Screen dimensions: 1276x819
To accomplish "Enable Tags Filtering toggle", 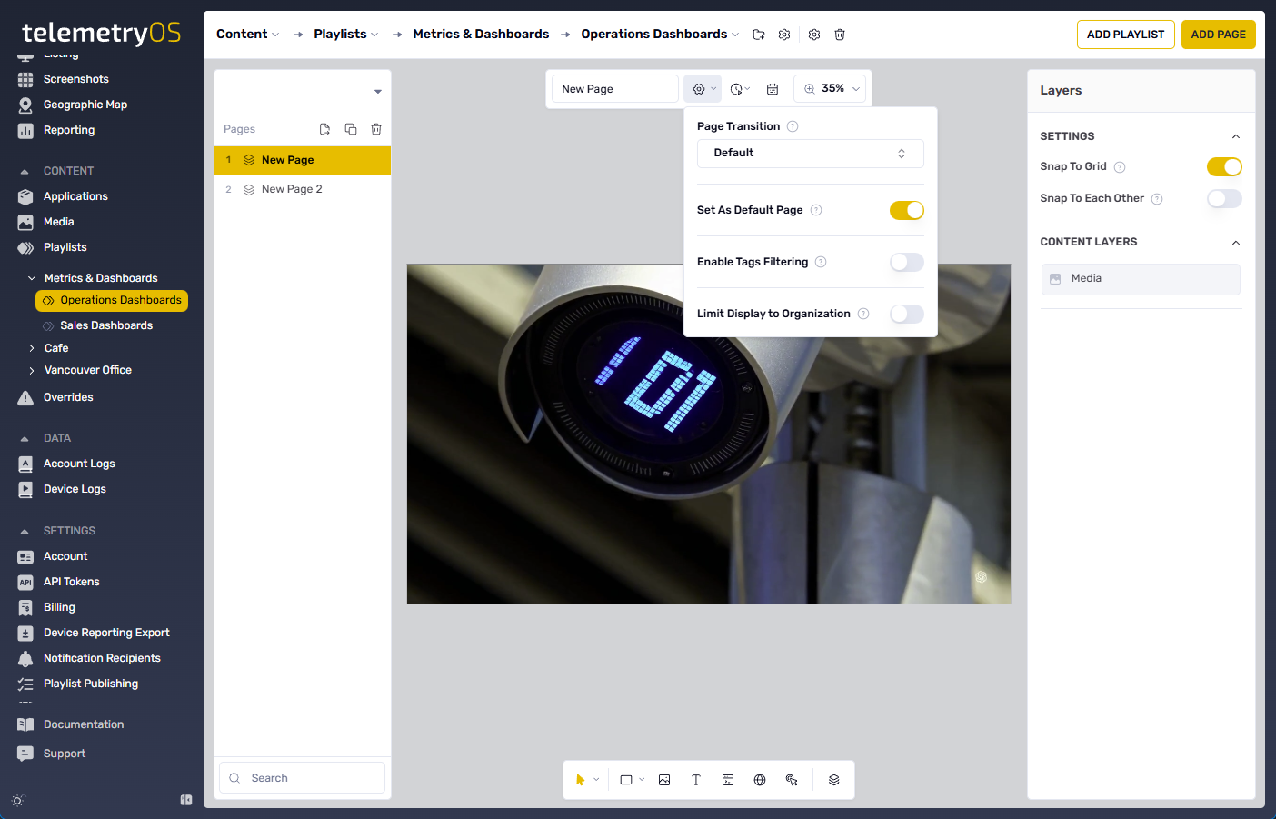I will coord(906,262).
